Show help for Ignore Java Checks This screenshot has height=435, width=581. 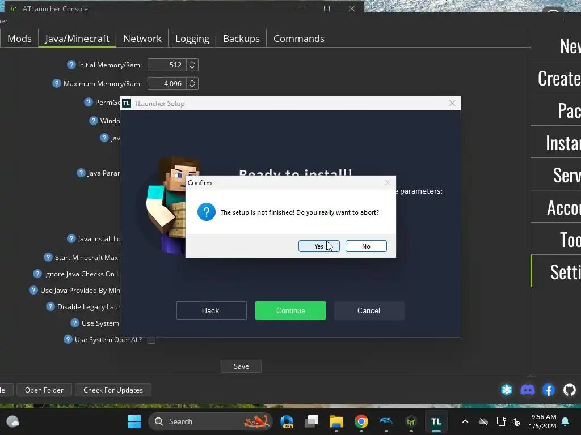37,274
